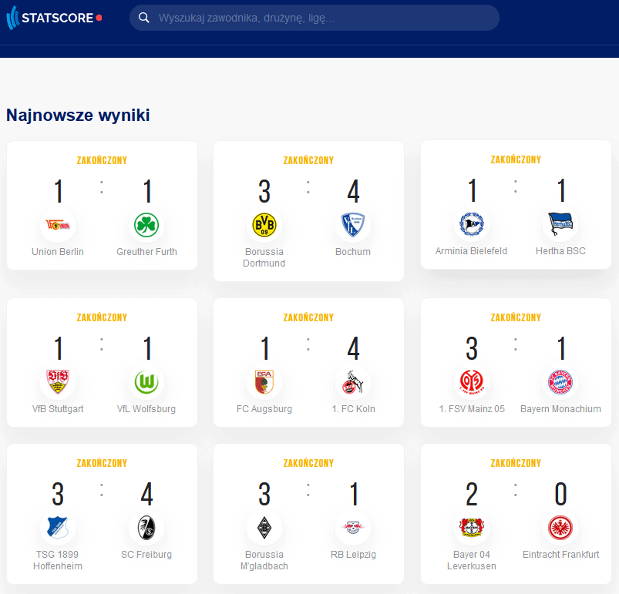The width and height of the screenshot is (619, 594).
Task: Open the Eintracht Frankfurt eagle crest
Action: (x=560, y=527)
